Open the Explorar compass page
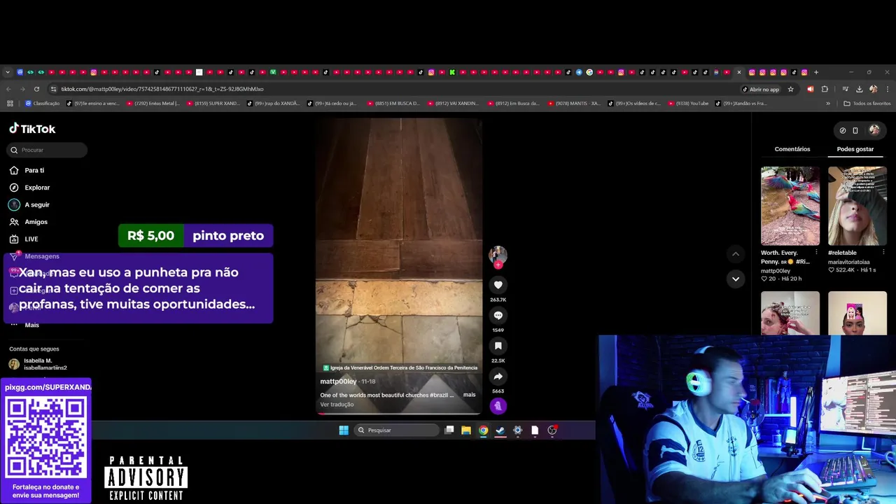This screenshot has height=504, width=896. (29, 188)
